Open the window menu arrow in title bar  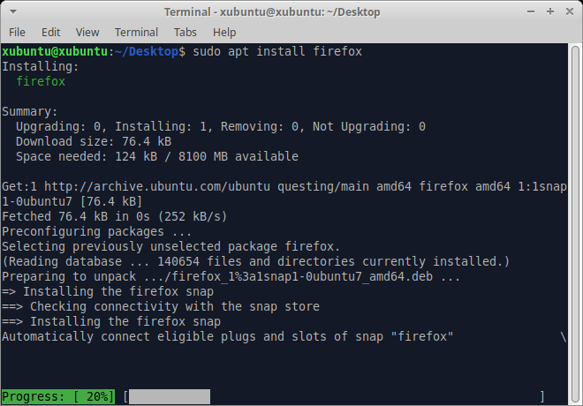(x=12, y=12)
